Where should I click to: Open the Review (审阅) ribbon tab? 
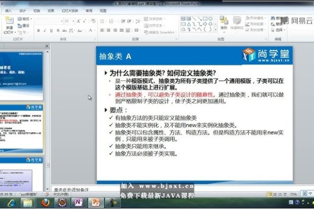tap(89, 10)
